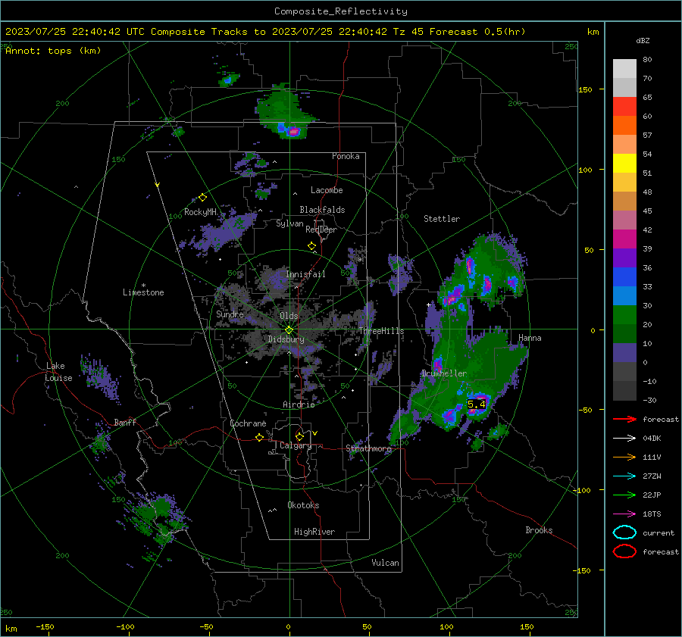Click the Airdrie city label
Viewport: 682px width, 637px height.
pos(299,404)
